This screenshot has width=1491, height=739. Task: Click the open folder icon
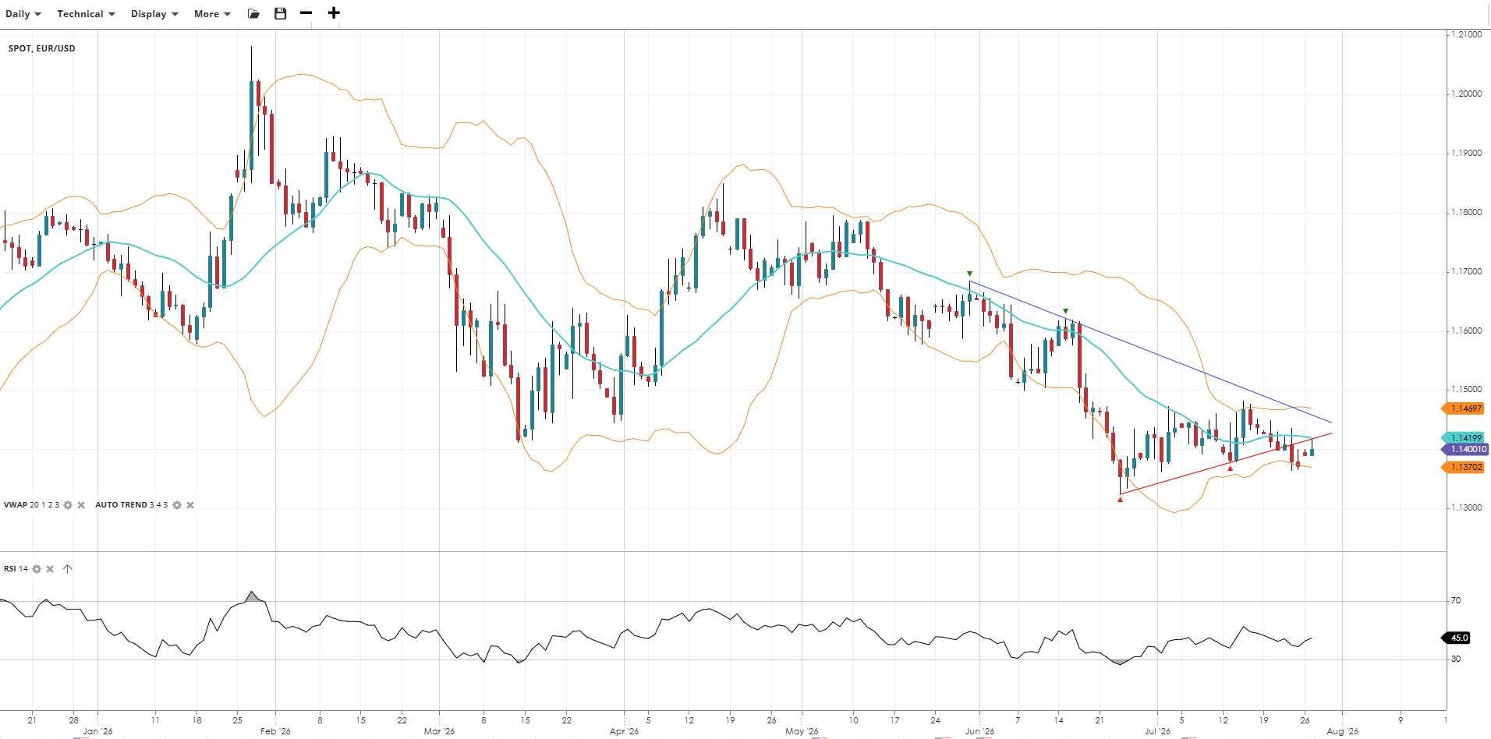pos(253,13)
